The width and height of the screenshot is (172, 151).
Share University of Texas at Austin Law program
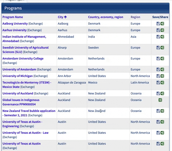point(162,133)
